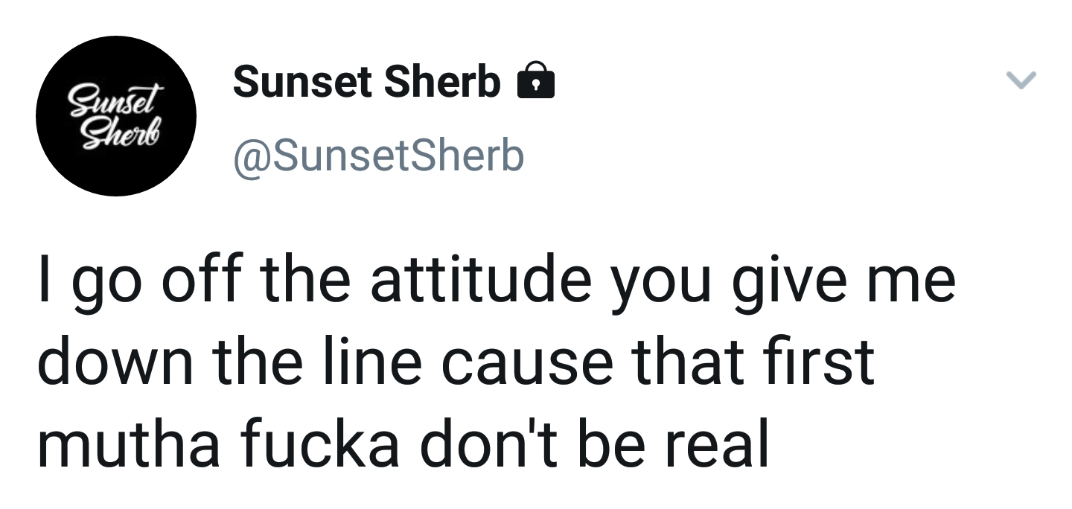Screen dimensions: 1072x509
Task: Select the tweet line starting with "down"
Action: click(x=456, y=362)
